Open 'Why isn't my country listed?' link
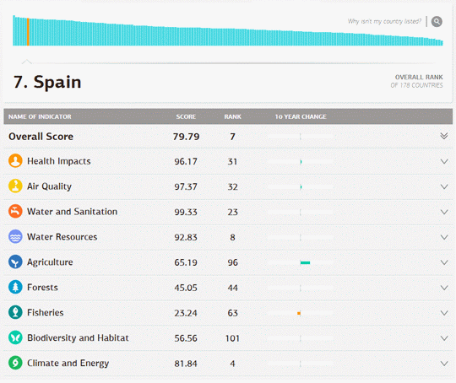Viewport: 456px width, 383px height. 384,21
